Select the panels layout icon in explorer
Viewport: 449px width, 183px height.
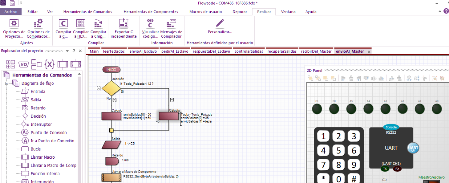[x=36, y=64]
